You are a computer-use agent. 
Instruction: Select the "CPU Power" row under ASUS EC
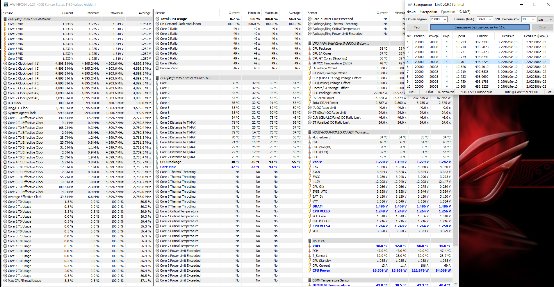380,270
